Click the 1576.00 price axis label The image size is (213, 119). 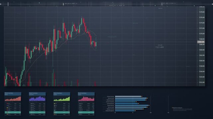click(202, 18)
